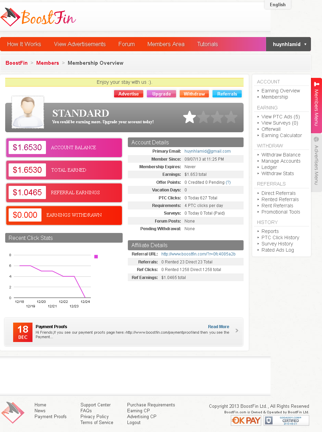Click the $1.0465 Referral Earnings card
The width and height of the screenshot is (322, 432).
pos(64,192)
